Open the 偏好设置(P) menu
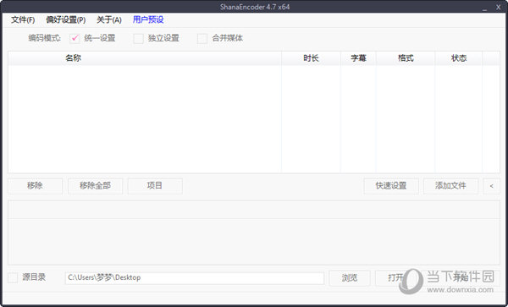The image size is (508, 307). click(66, 20)
